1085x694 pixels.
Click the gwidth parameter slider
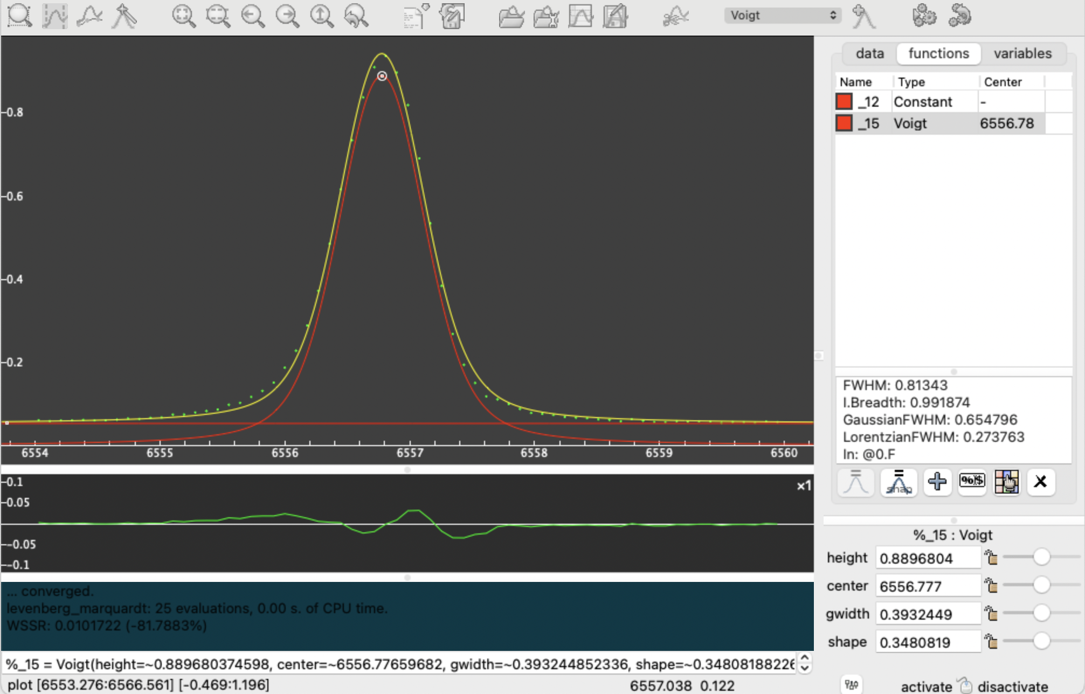tap(1041, 613)
